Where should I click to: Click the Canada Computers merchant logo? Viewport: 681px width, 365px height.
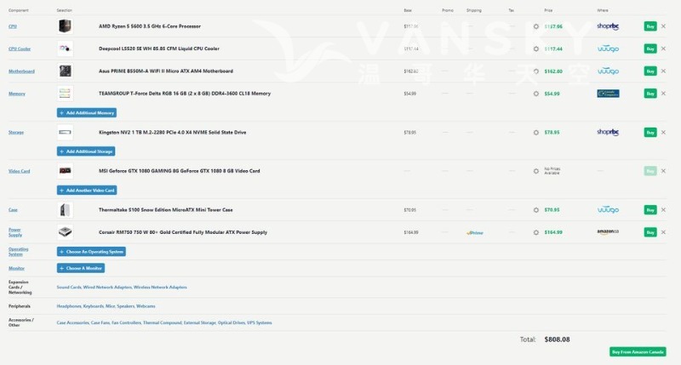point(608,94)
